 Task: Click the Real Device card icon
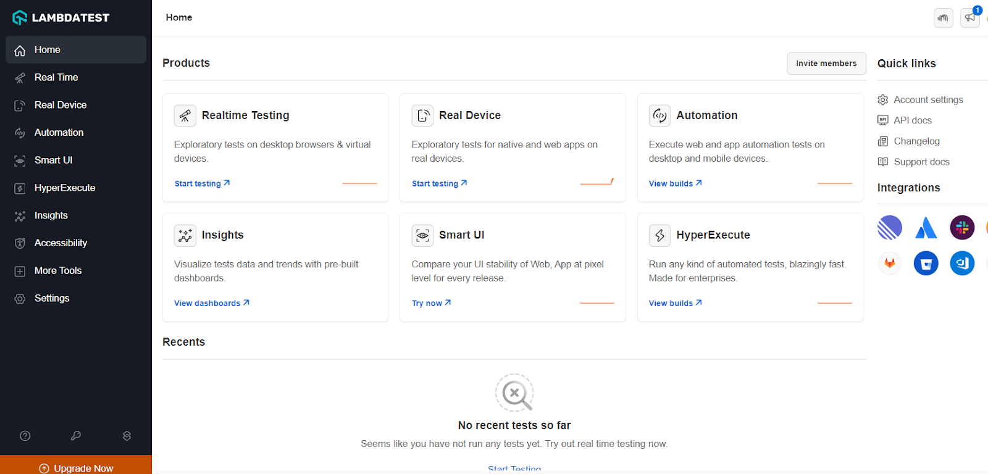423,115
